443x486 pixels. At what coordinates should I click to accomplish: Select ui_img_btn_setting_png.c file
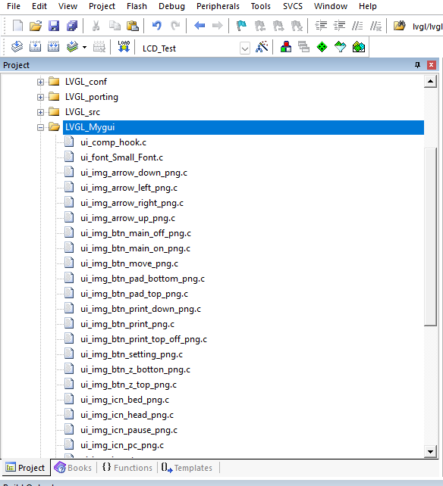(131, 354)
